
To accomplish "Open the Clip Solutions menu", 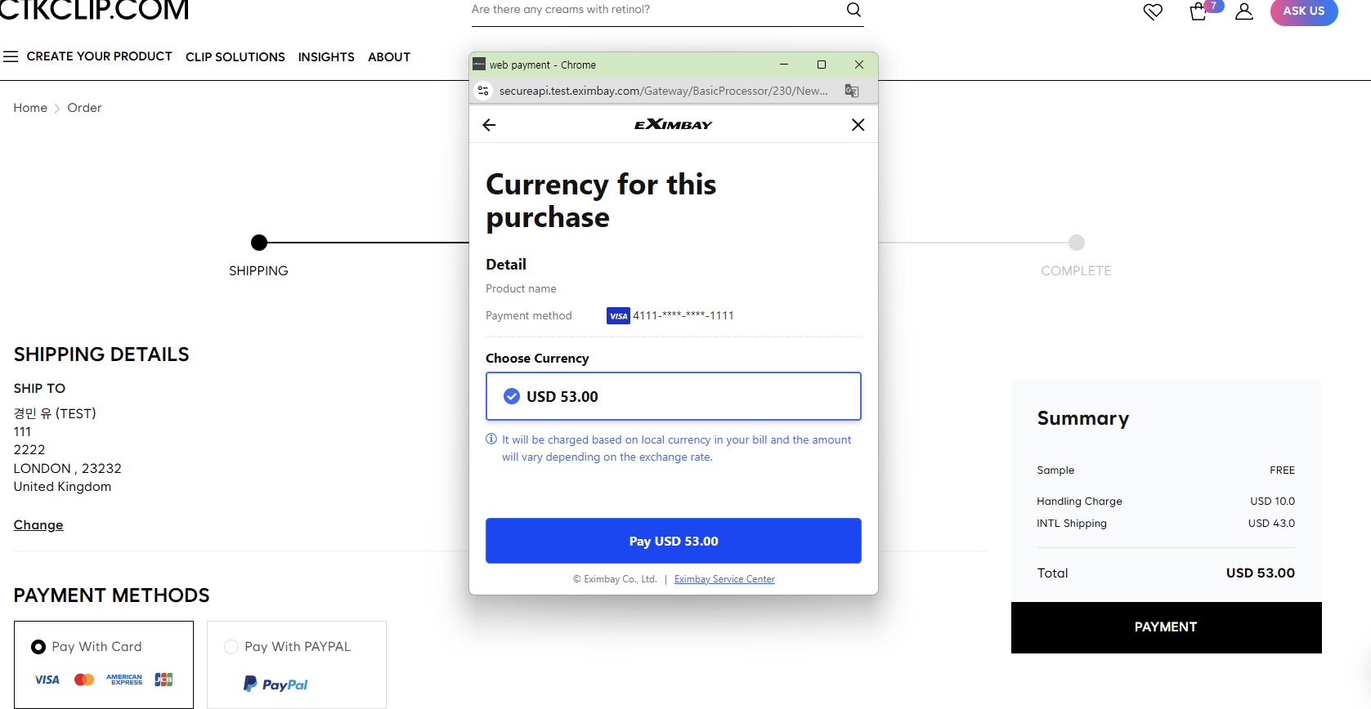I will pyautogui.click(x=235, y=57).
